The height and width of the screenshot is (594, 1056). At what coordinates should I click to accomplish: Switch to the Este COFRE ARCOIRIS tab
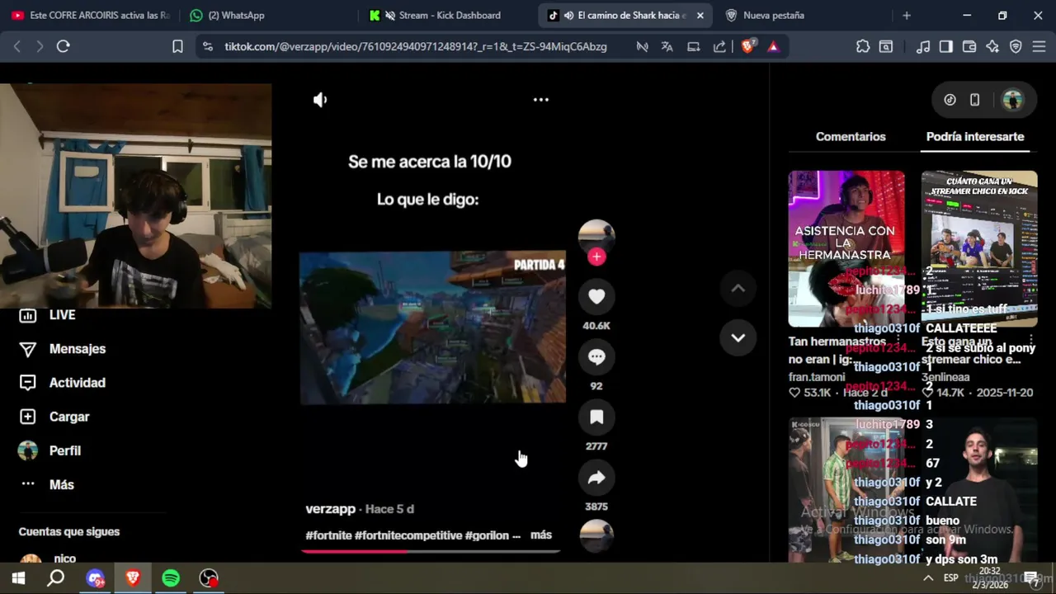(x=91, y=15)
